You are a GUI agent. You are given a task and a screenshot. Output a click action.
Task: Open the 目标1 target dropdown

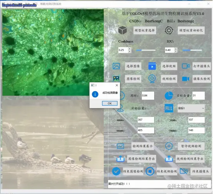pos(191,108)
